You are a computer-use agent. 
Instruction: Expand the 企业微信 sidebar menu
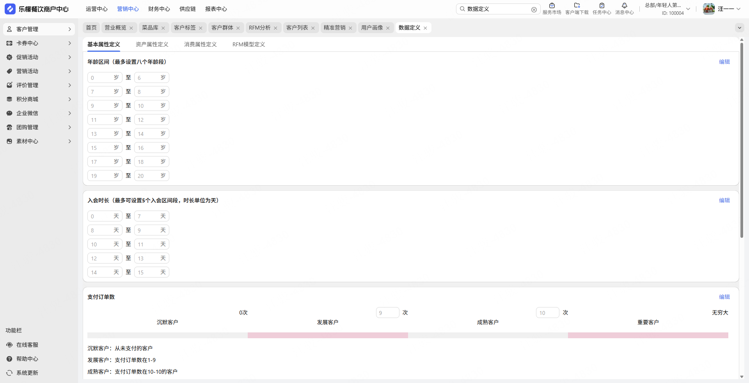[70, 113]
